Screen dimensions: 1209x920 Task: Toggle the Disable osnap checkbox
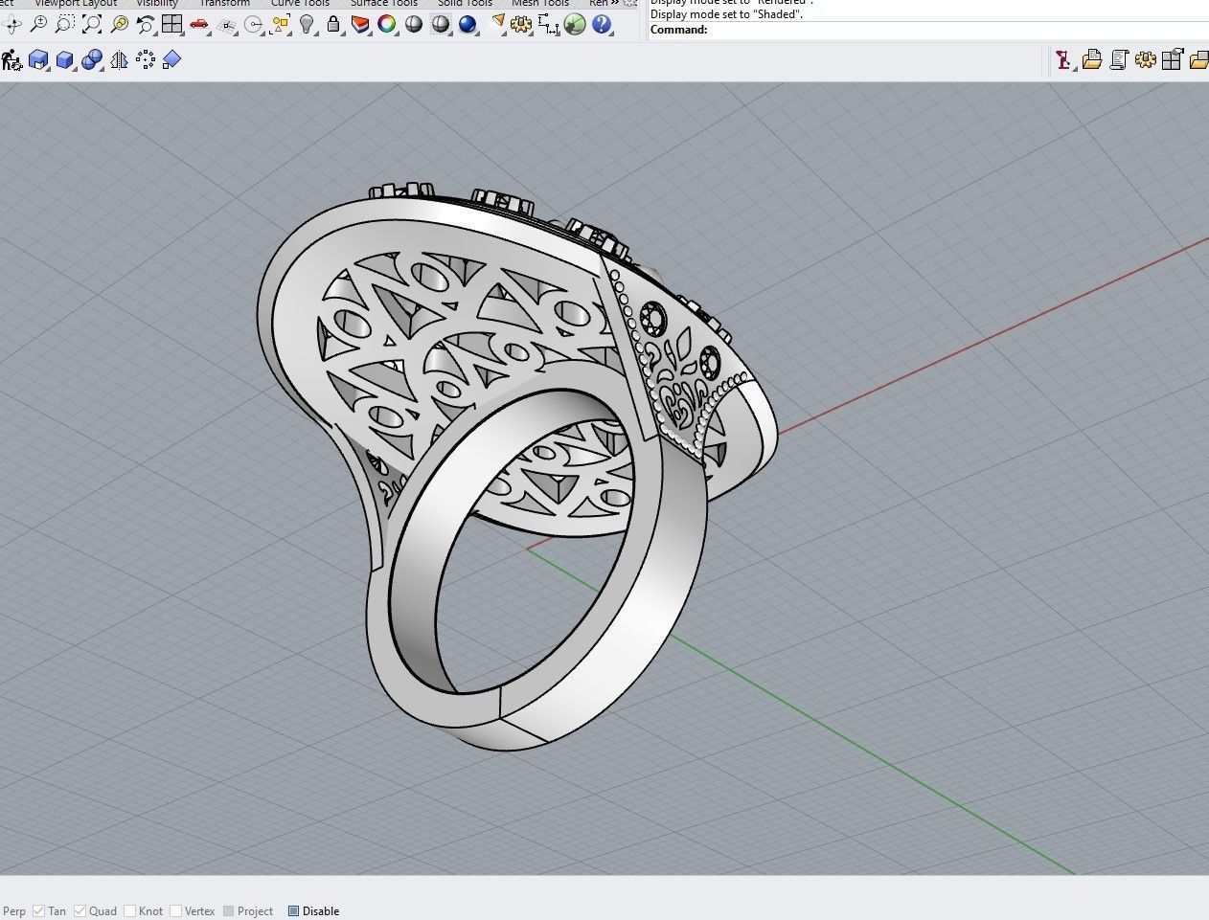point(293,910)
